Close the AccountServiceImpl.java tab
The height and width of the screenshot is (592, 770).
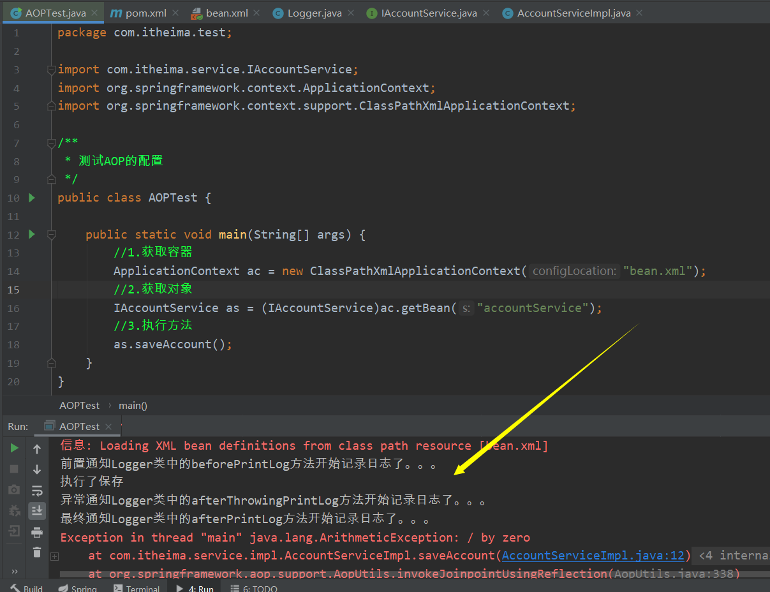(639, 13)
